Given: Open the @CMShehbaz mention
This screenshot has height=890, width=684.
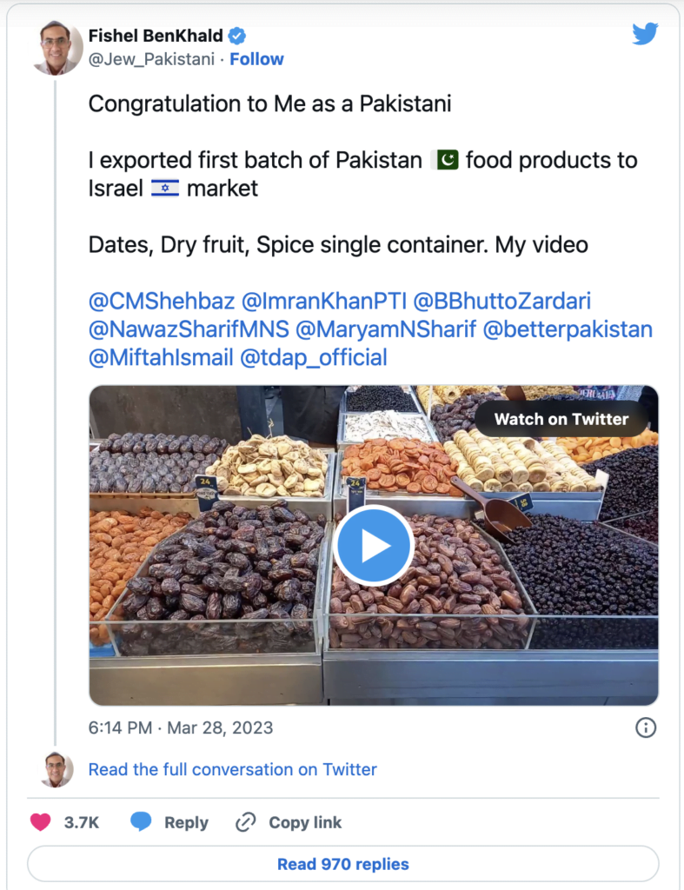Looking at the screenshot, I should [x=162, y=302].
